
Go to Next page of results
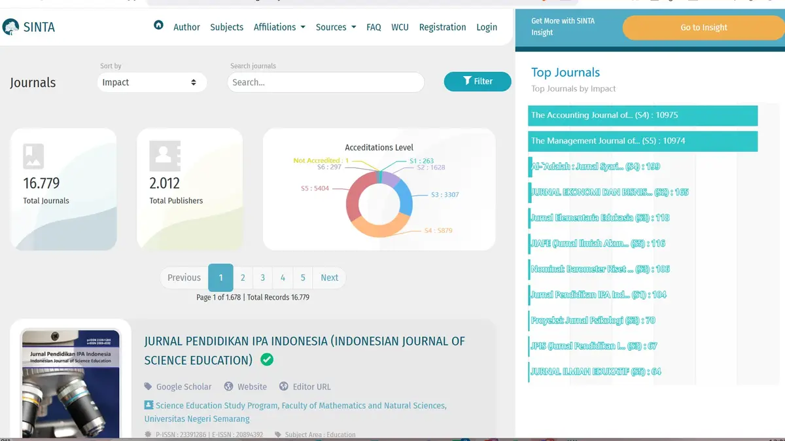[x=329, y=277]
